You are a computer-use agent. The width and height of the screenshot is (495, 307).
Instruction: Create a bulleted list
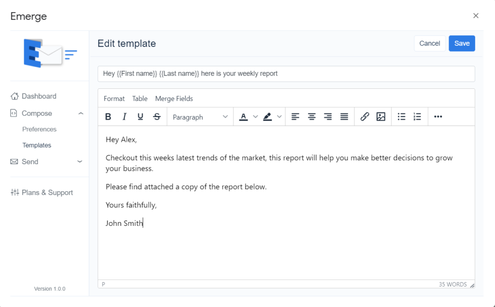coord(401,117)
